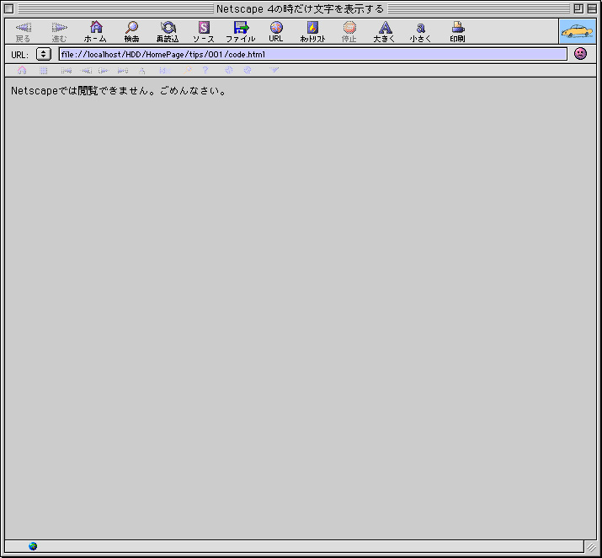Click the globe URL toolbar icon
The height and width of the screenshot is (558, 602).
[x=276, y=32]
